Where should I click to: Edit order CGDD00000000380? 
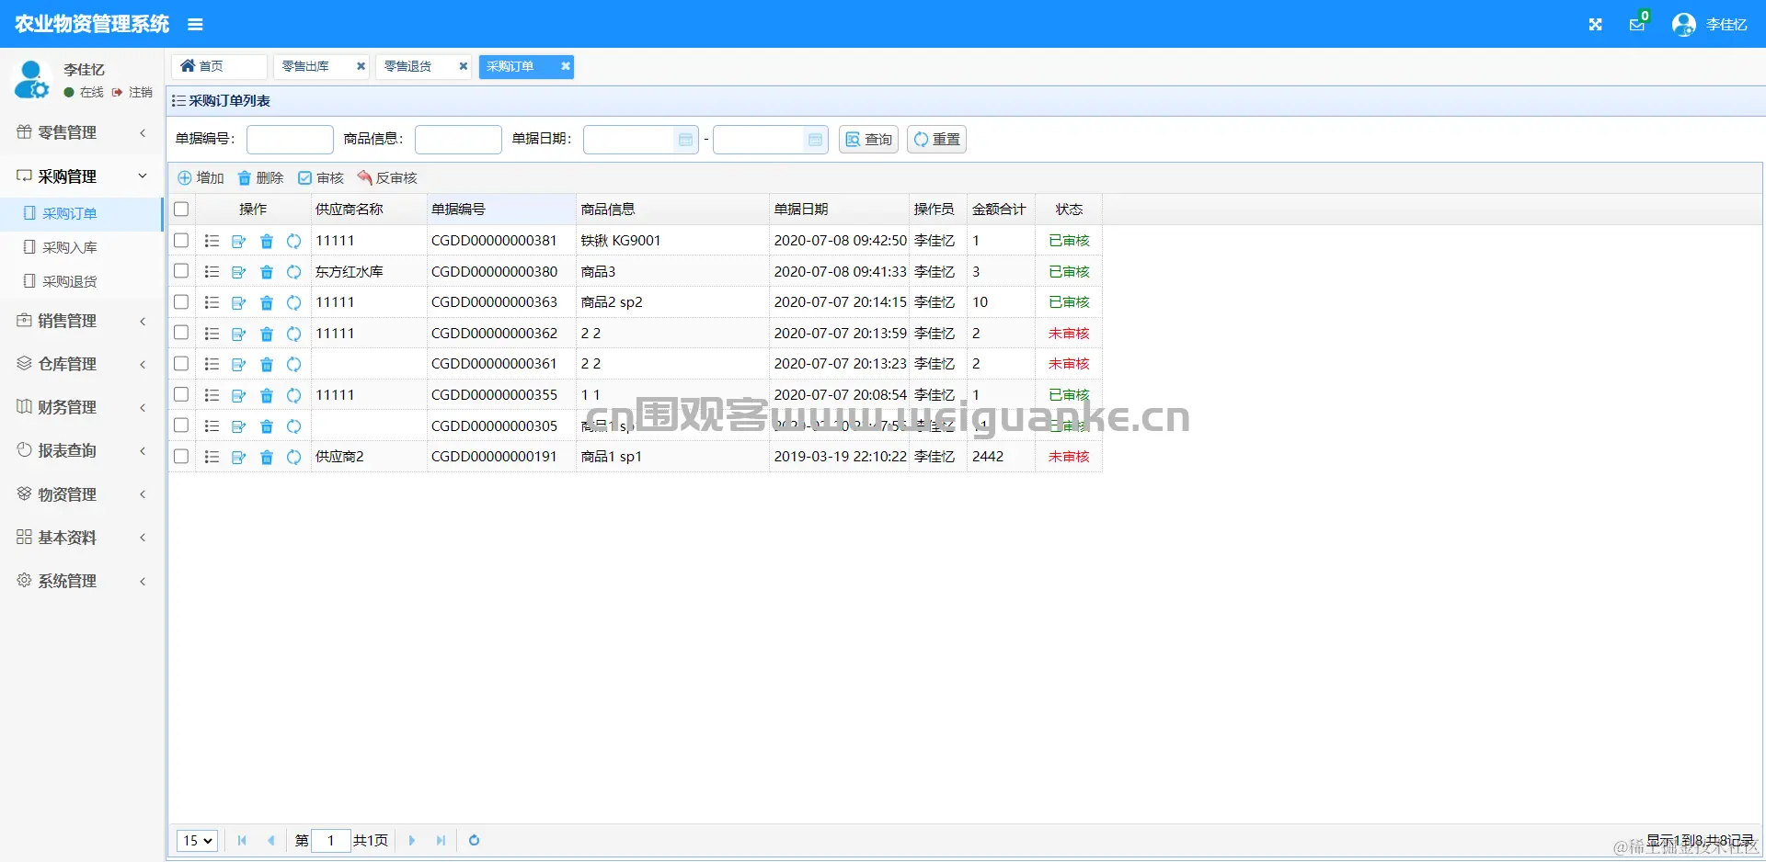(x=238, y=272)
